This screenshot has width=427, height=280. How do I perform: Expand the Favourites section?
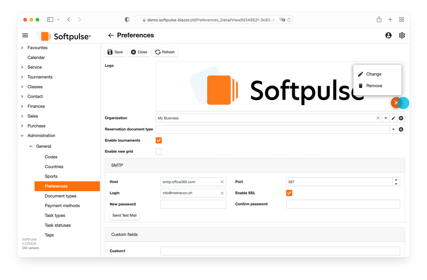(22, 48)
